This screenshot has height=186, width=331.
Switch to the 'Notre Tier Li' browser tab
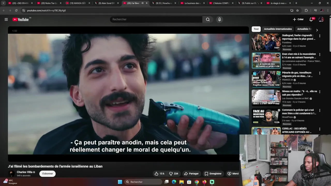pyautogui.click(x=49, y=3)
